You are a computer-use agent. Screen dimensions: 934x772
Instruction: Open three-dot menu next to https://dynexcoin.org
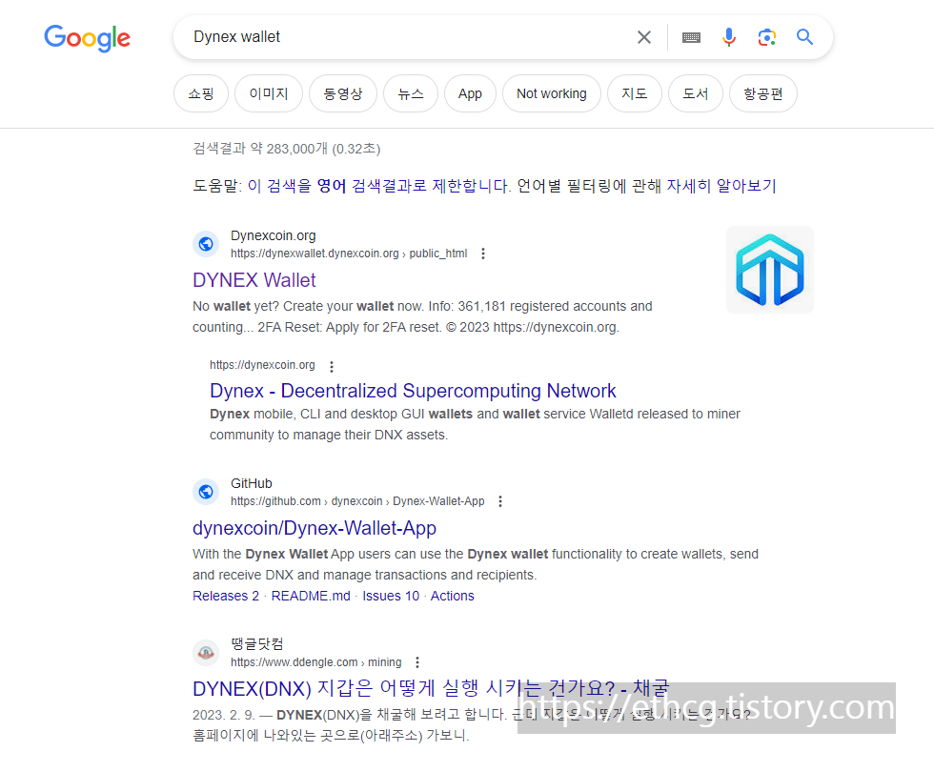(x=332, y=366)
